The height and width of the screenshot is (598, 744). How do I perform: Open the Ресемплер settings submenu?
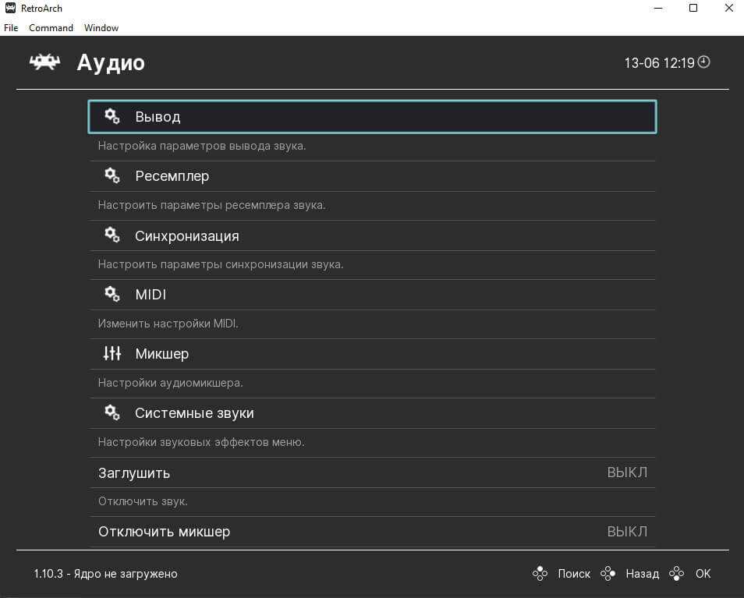point(172,176)
